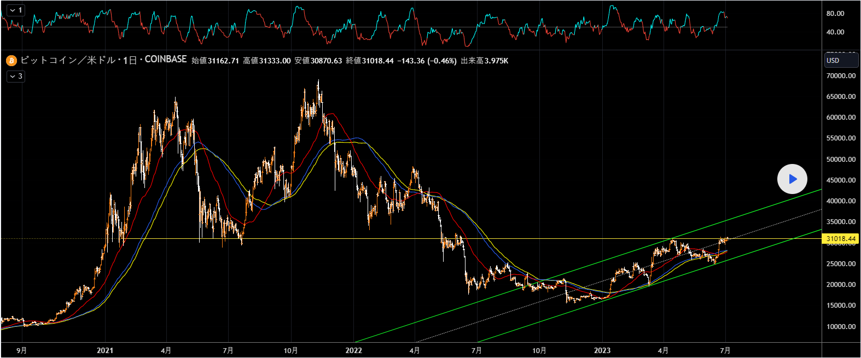
Task: Click the 2021 label on time axis
Action: tap(104, 350)
